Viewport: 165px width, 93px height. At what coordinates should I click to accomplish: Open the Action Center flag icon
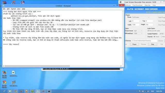(x=140, y=91)
